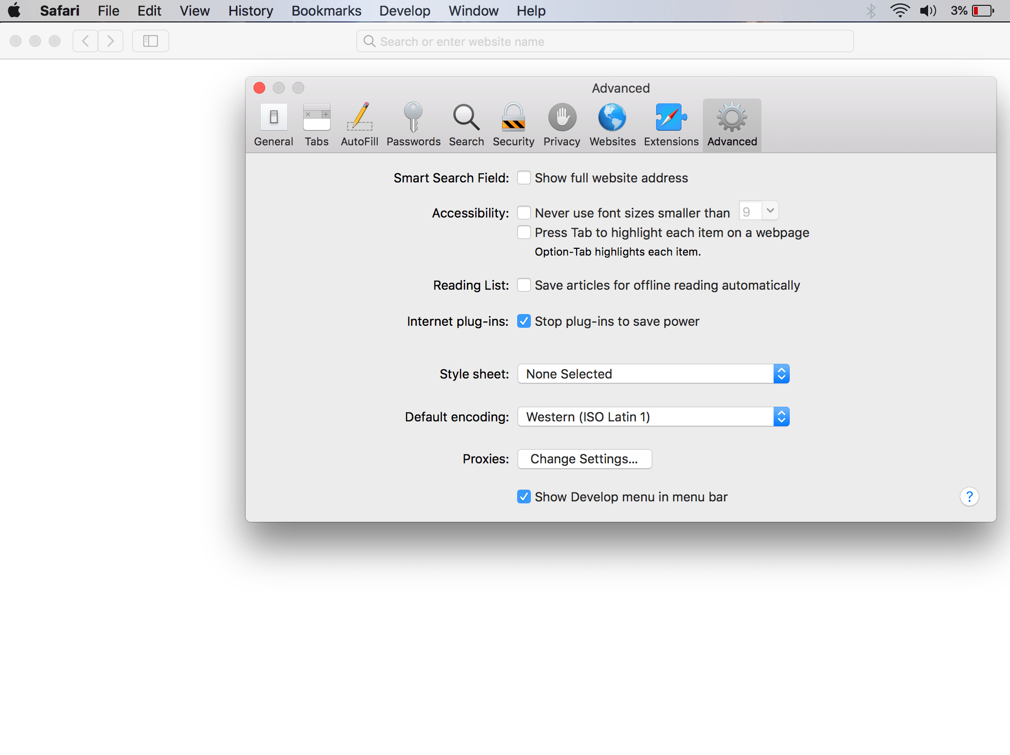Click the Change Settings button for Proxies
The image size is (1010, 755).
(x=584, y=458)
